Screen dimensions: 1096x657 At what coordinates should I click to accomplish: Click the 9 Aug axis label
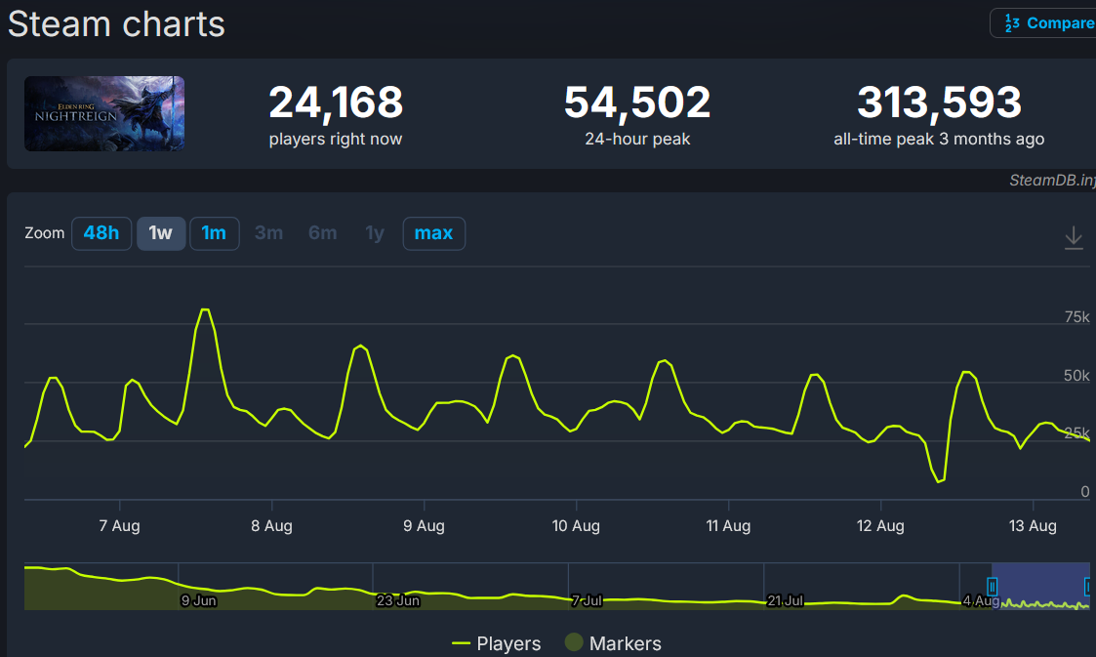pyautogui.click(x=424, y=525)
